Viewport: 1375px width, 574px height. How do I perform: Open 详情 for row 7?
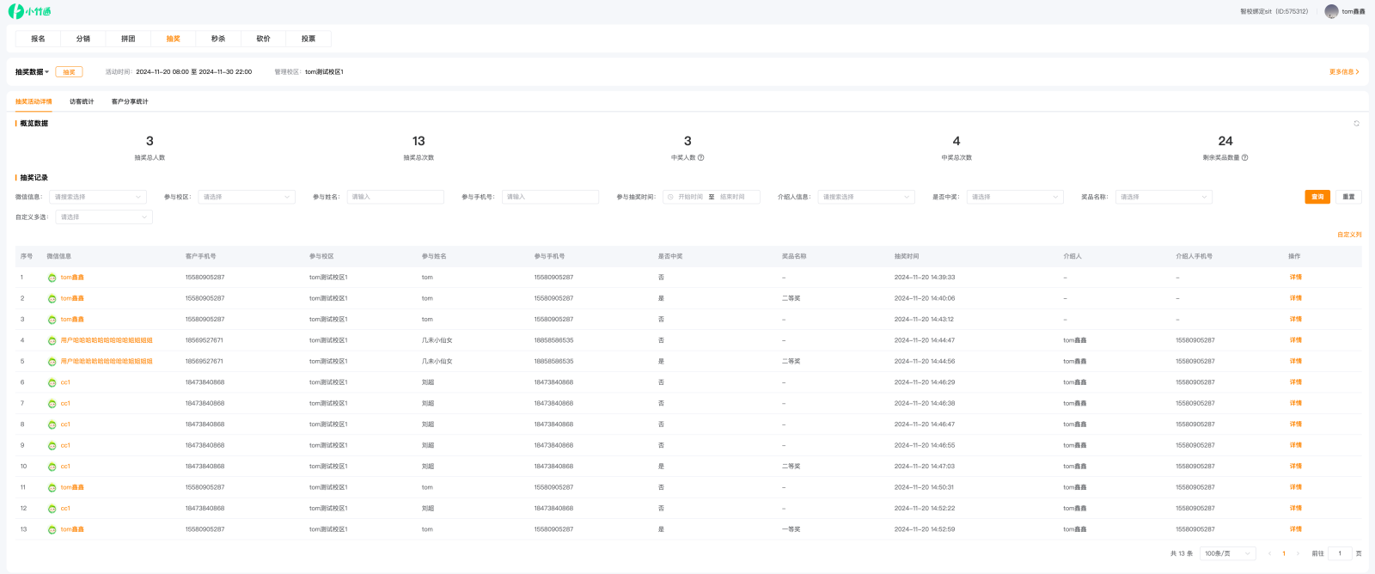coord(1296,404)
